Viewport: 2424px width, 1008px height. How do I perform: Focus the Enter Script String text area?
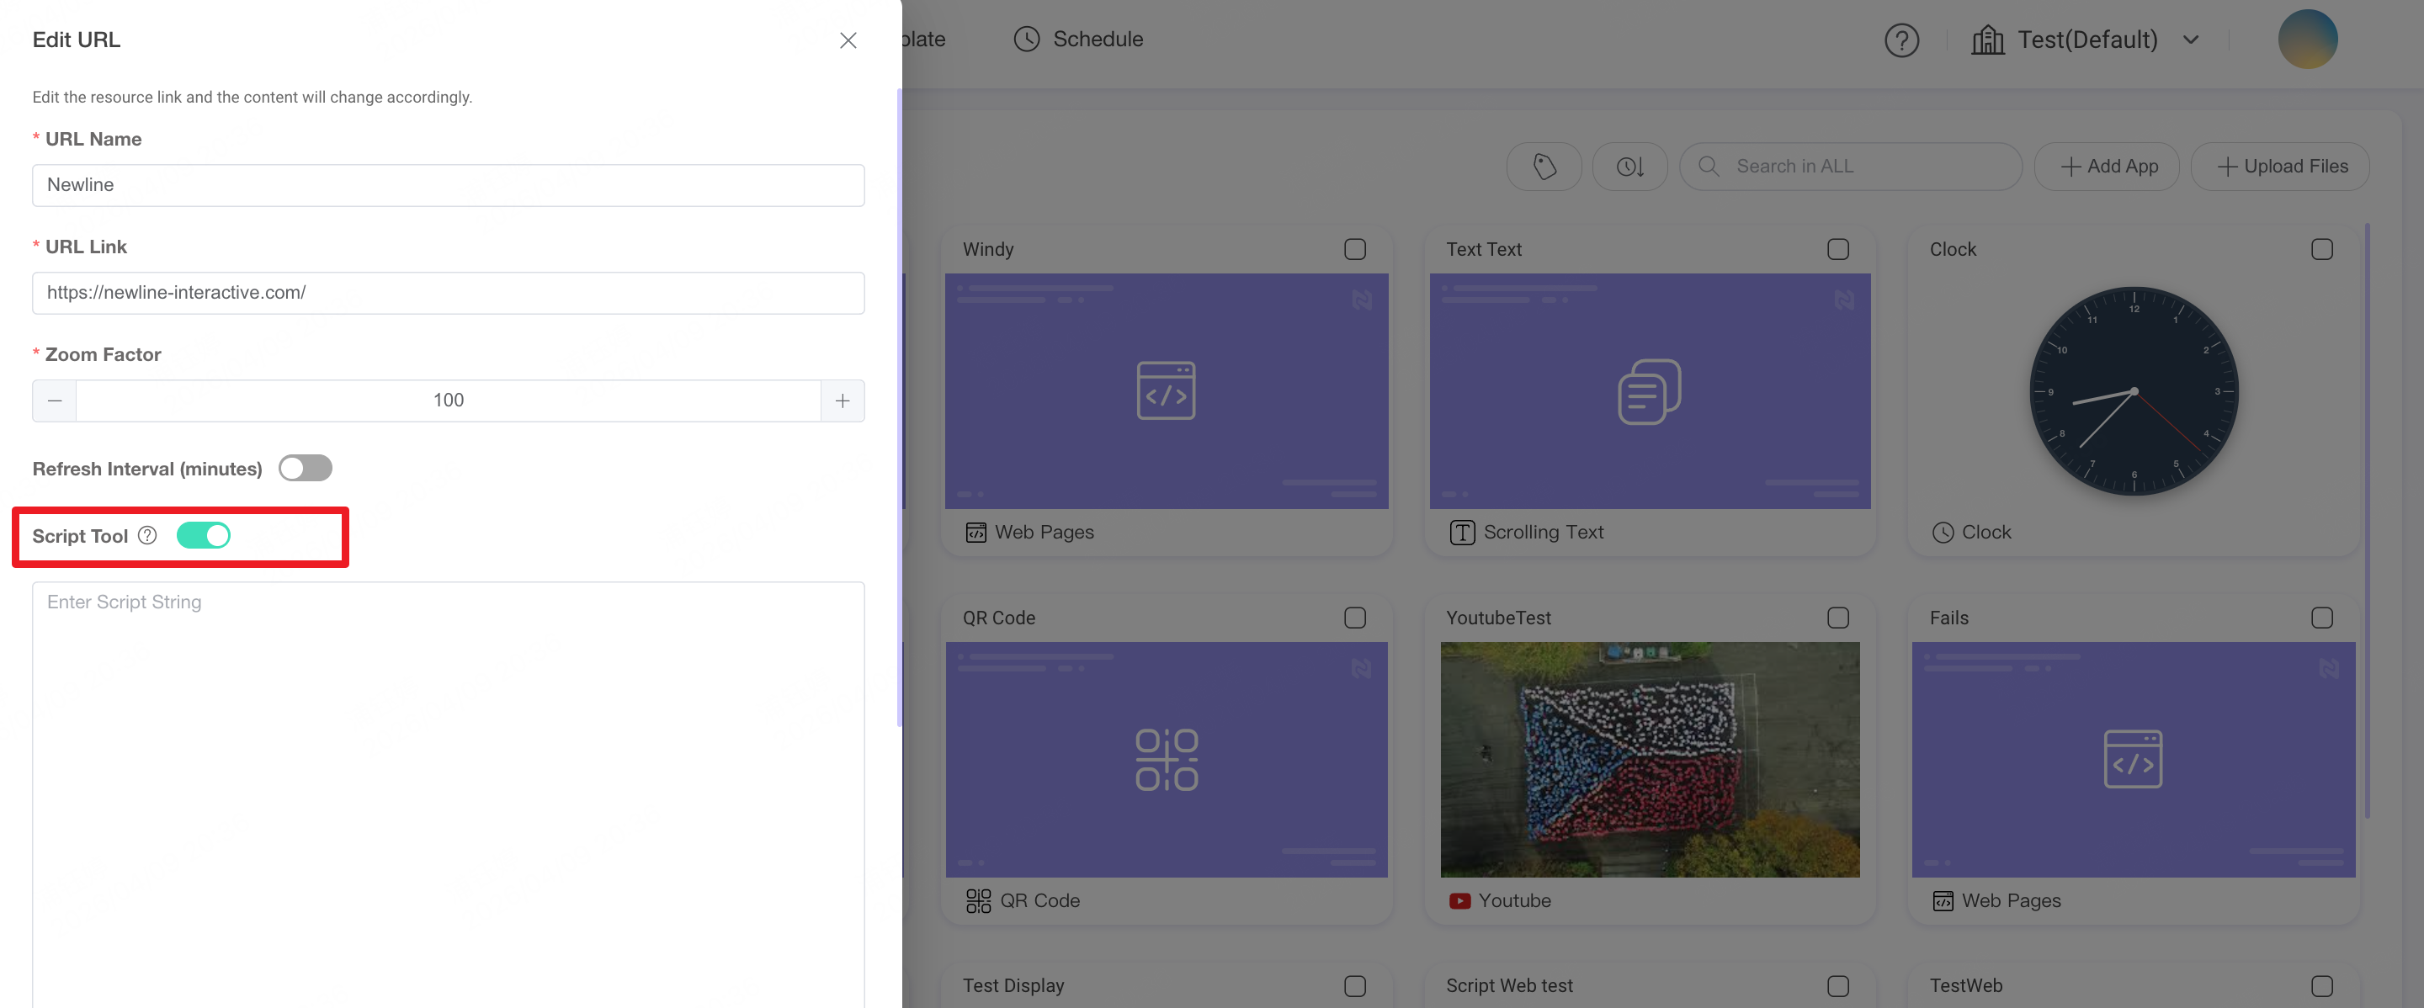click(448, 794)
